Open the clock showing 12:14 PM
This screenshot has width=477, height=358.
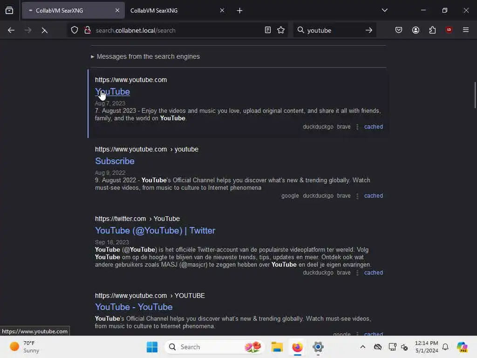pyautogui.click(x=427, y=347)
